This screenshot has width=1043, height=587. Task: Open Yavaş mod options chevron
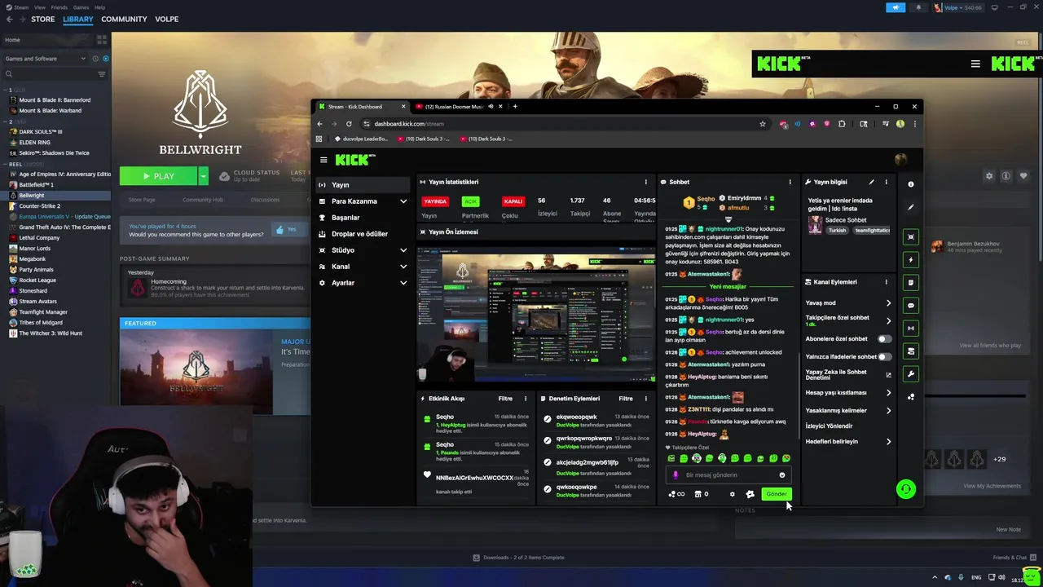888,303
